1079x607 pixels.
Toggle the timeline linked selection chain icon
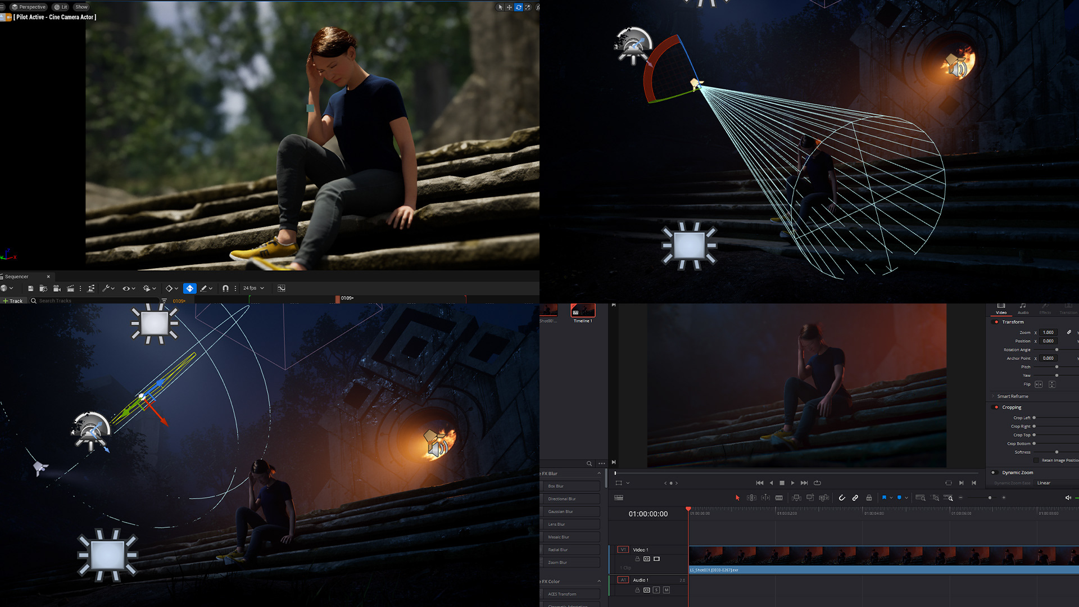pyautogui.click(x=855, y=498)
